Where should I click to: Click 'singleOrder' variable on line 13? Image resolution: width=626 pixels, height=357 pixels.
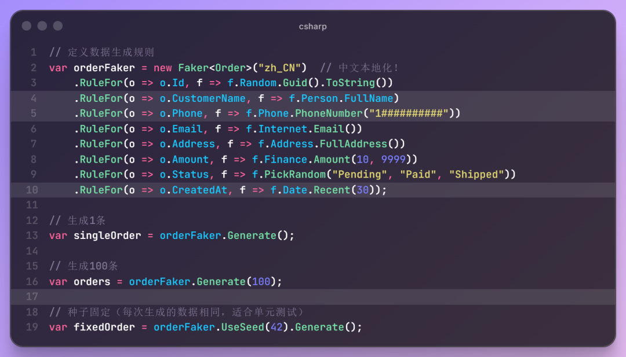(x=107, y=235)
